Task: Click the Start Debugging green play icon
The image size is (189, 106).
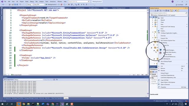Action: pos(46,5)
